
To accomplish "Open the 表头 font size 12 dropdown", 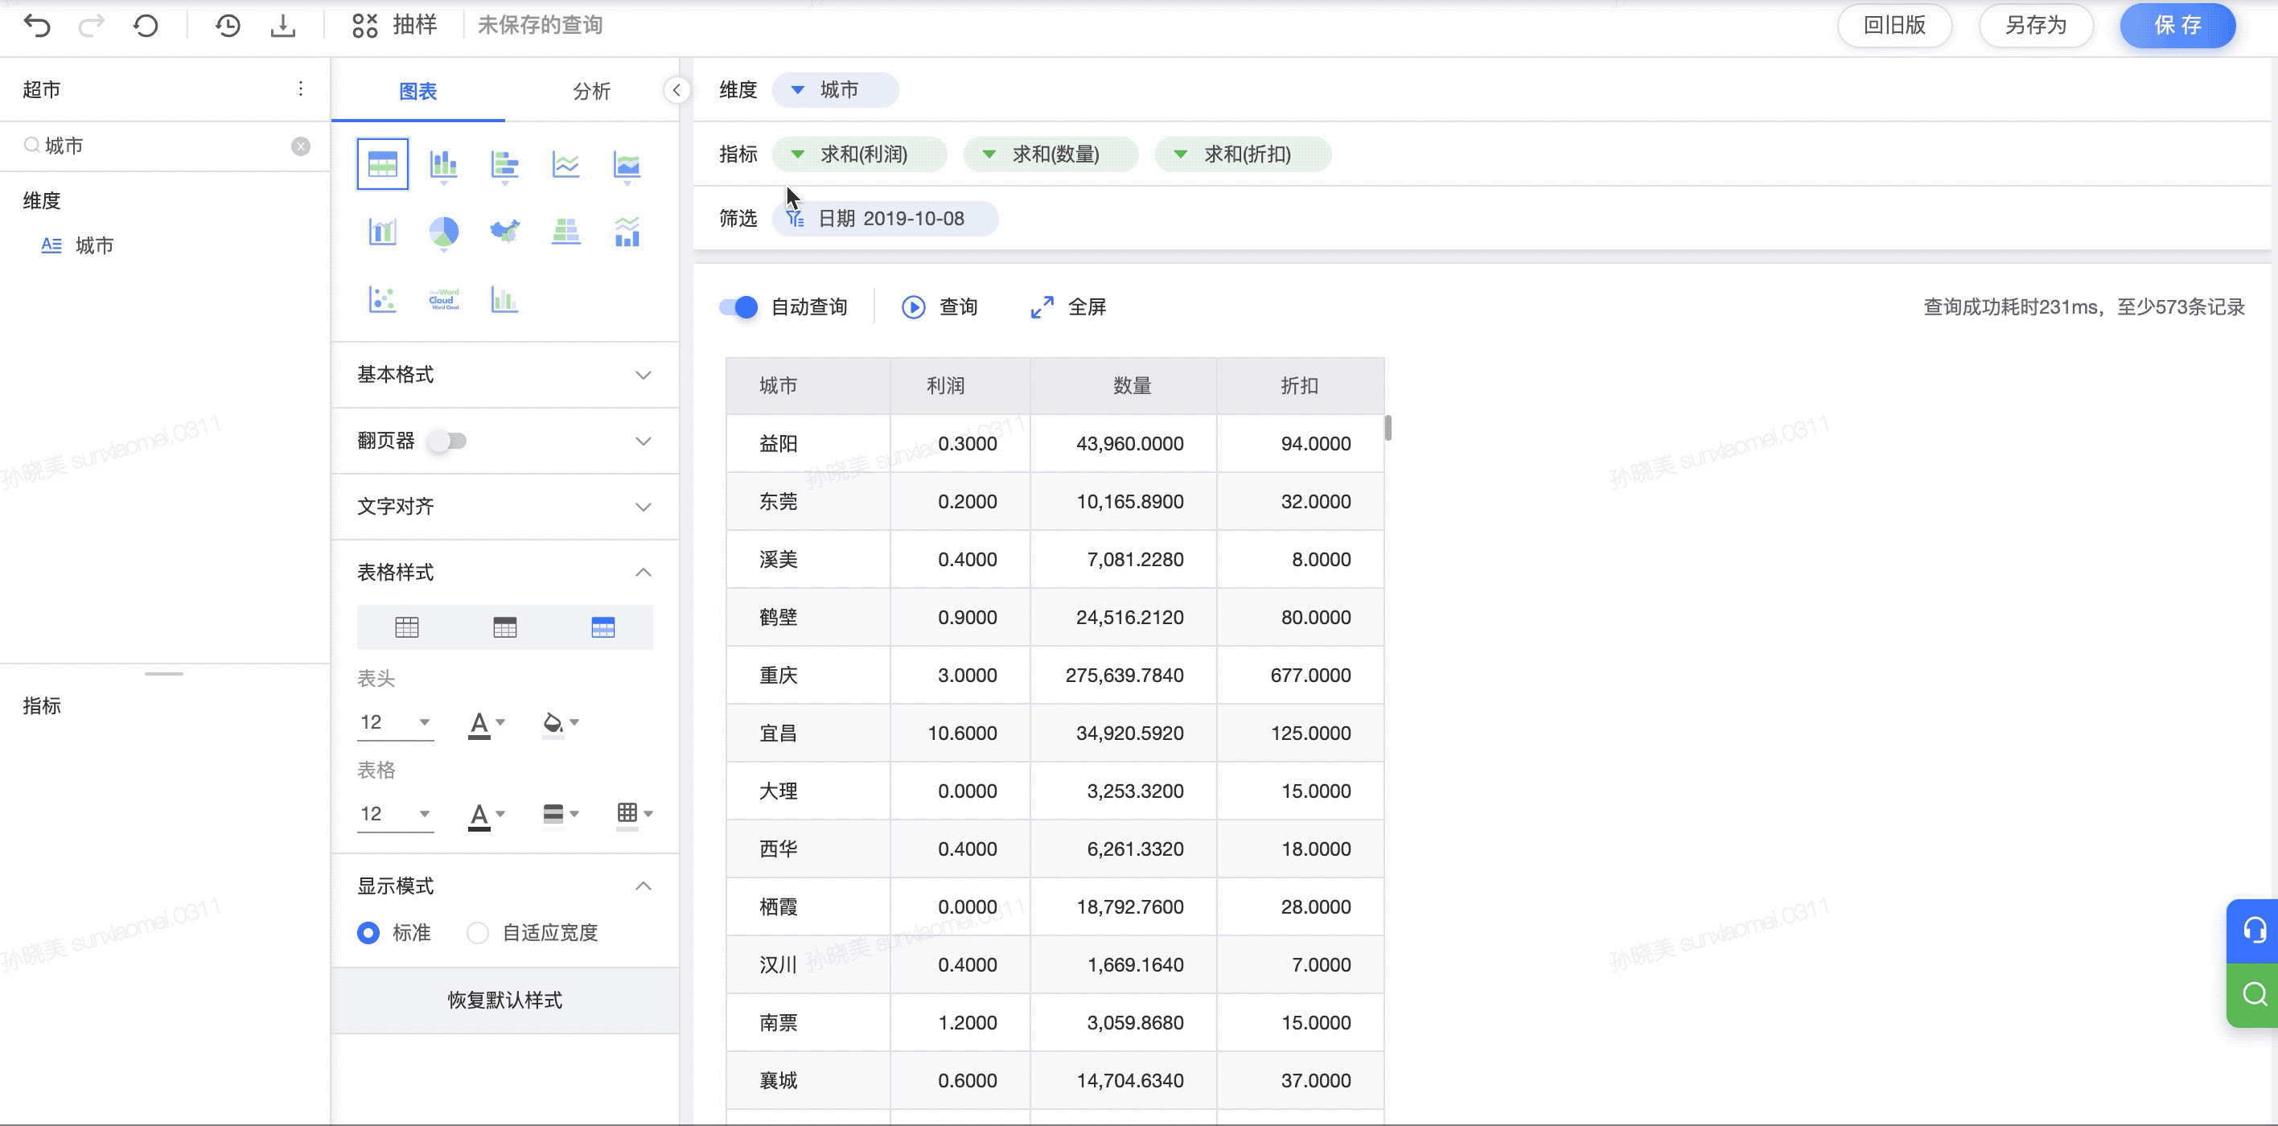I will [395, 723].
